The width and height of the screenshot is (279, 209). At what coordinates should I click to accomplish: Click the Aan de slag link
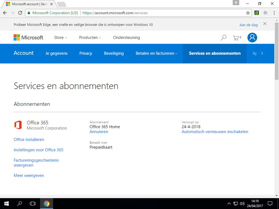coord(248,25)
